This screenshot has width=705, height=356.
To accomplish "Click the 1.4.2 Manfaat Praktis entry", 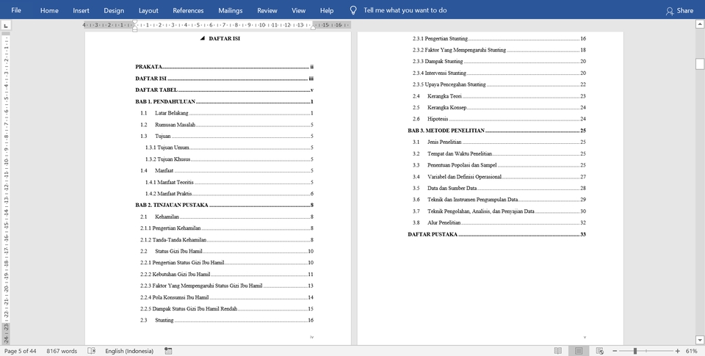I will (x=229, y=194).
